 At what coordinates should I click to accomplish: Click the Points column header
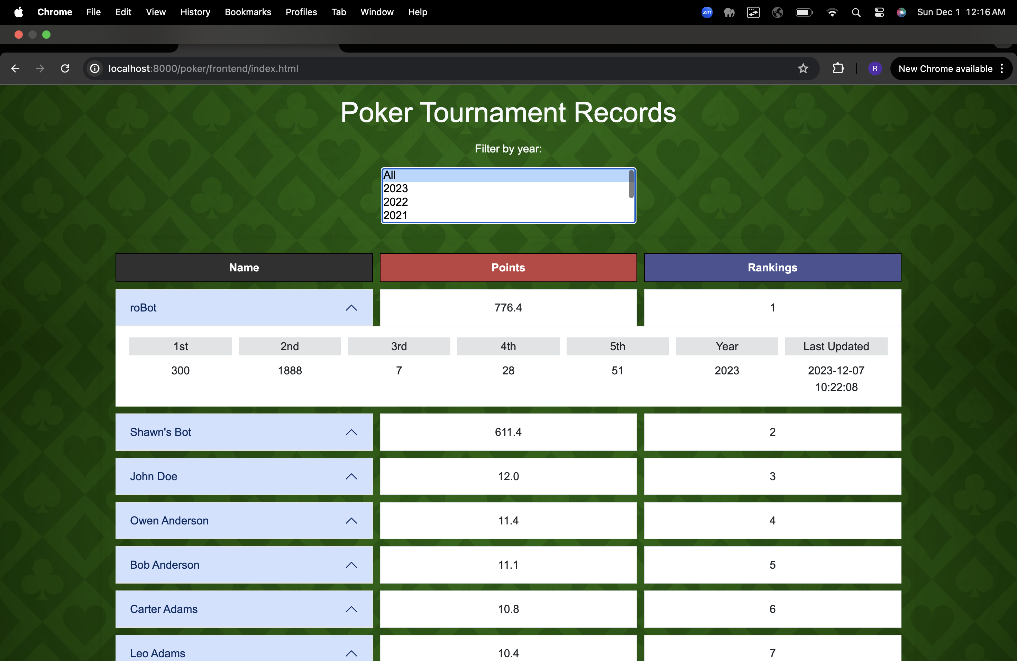point(508,267)
